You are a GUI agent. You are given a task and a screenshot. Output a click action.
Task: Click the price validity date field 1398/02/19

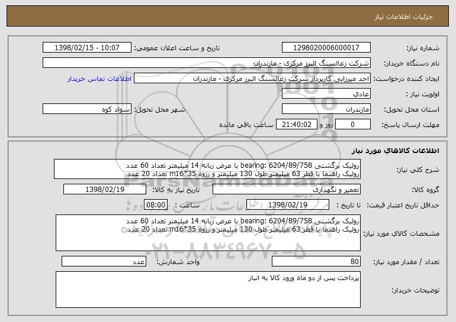coord(288,205)
